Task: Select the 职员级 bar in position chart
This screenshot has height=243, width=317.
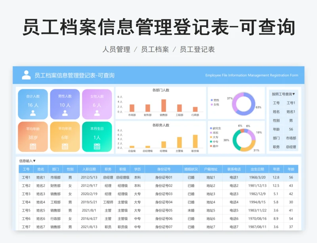Action: point(195,142)
